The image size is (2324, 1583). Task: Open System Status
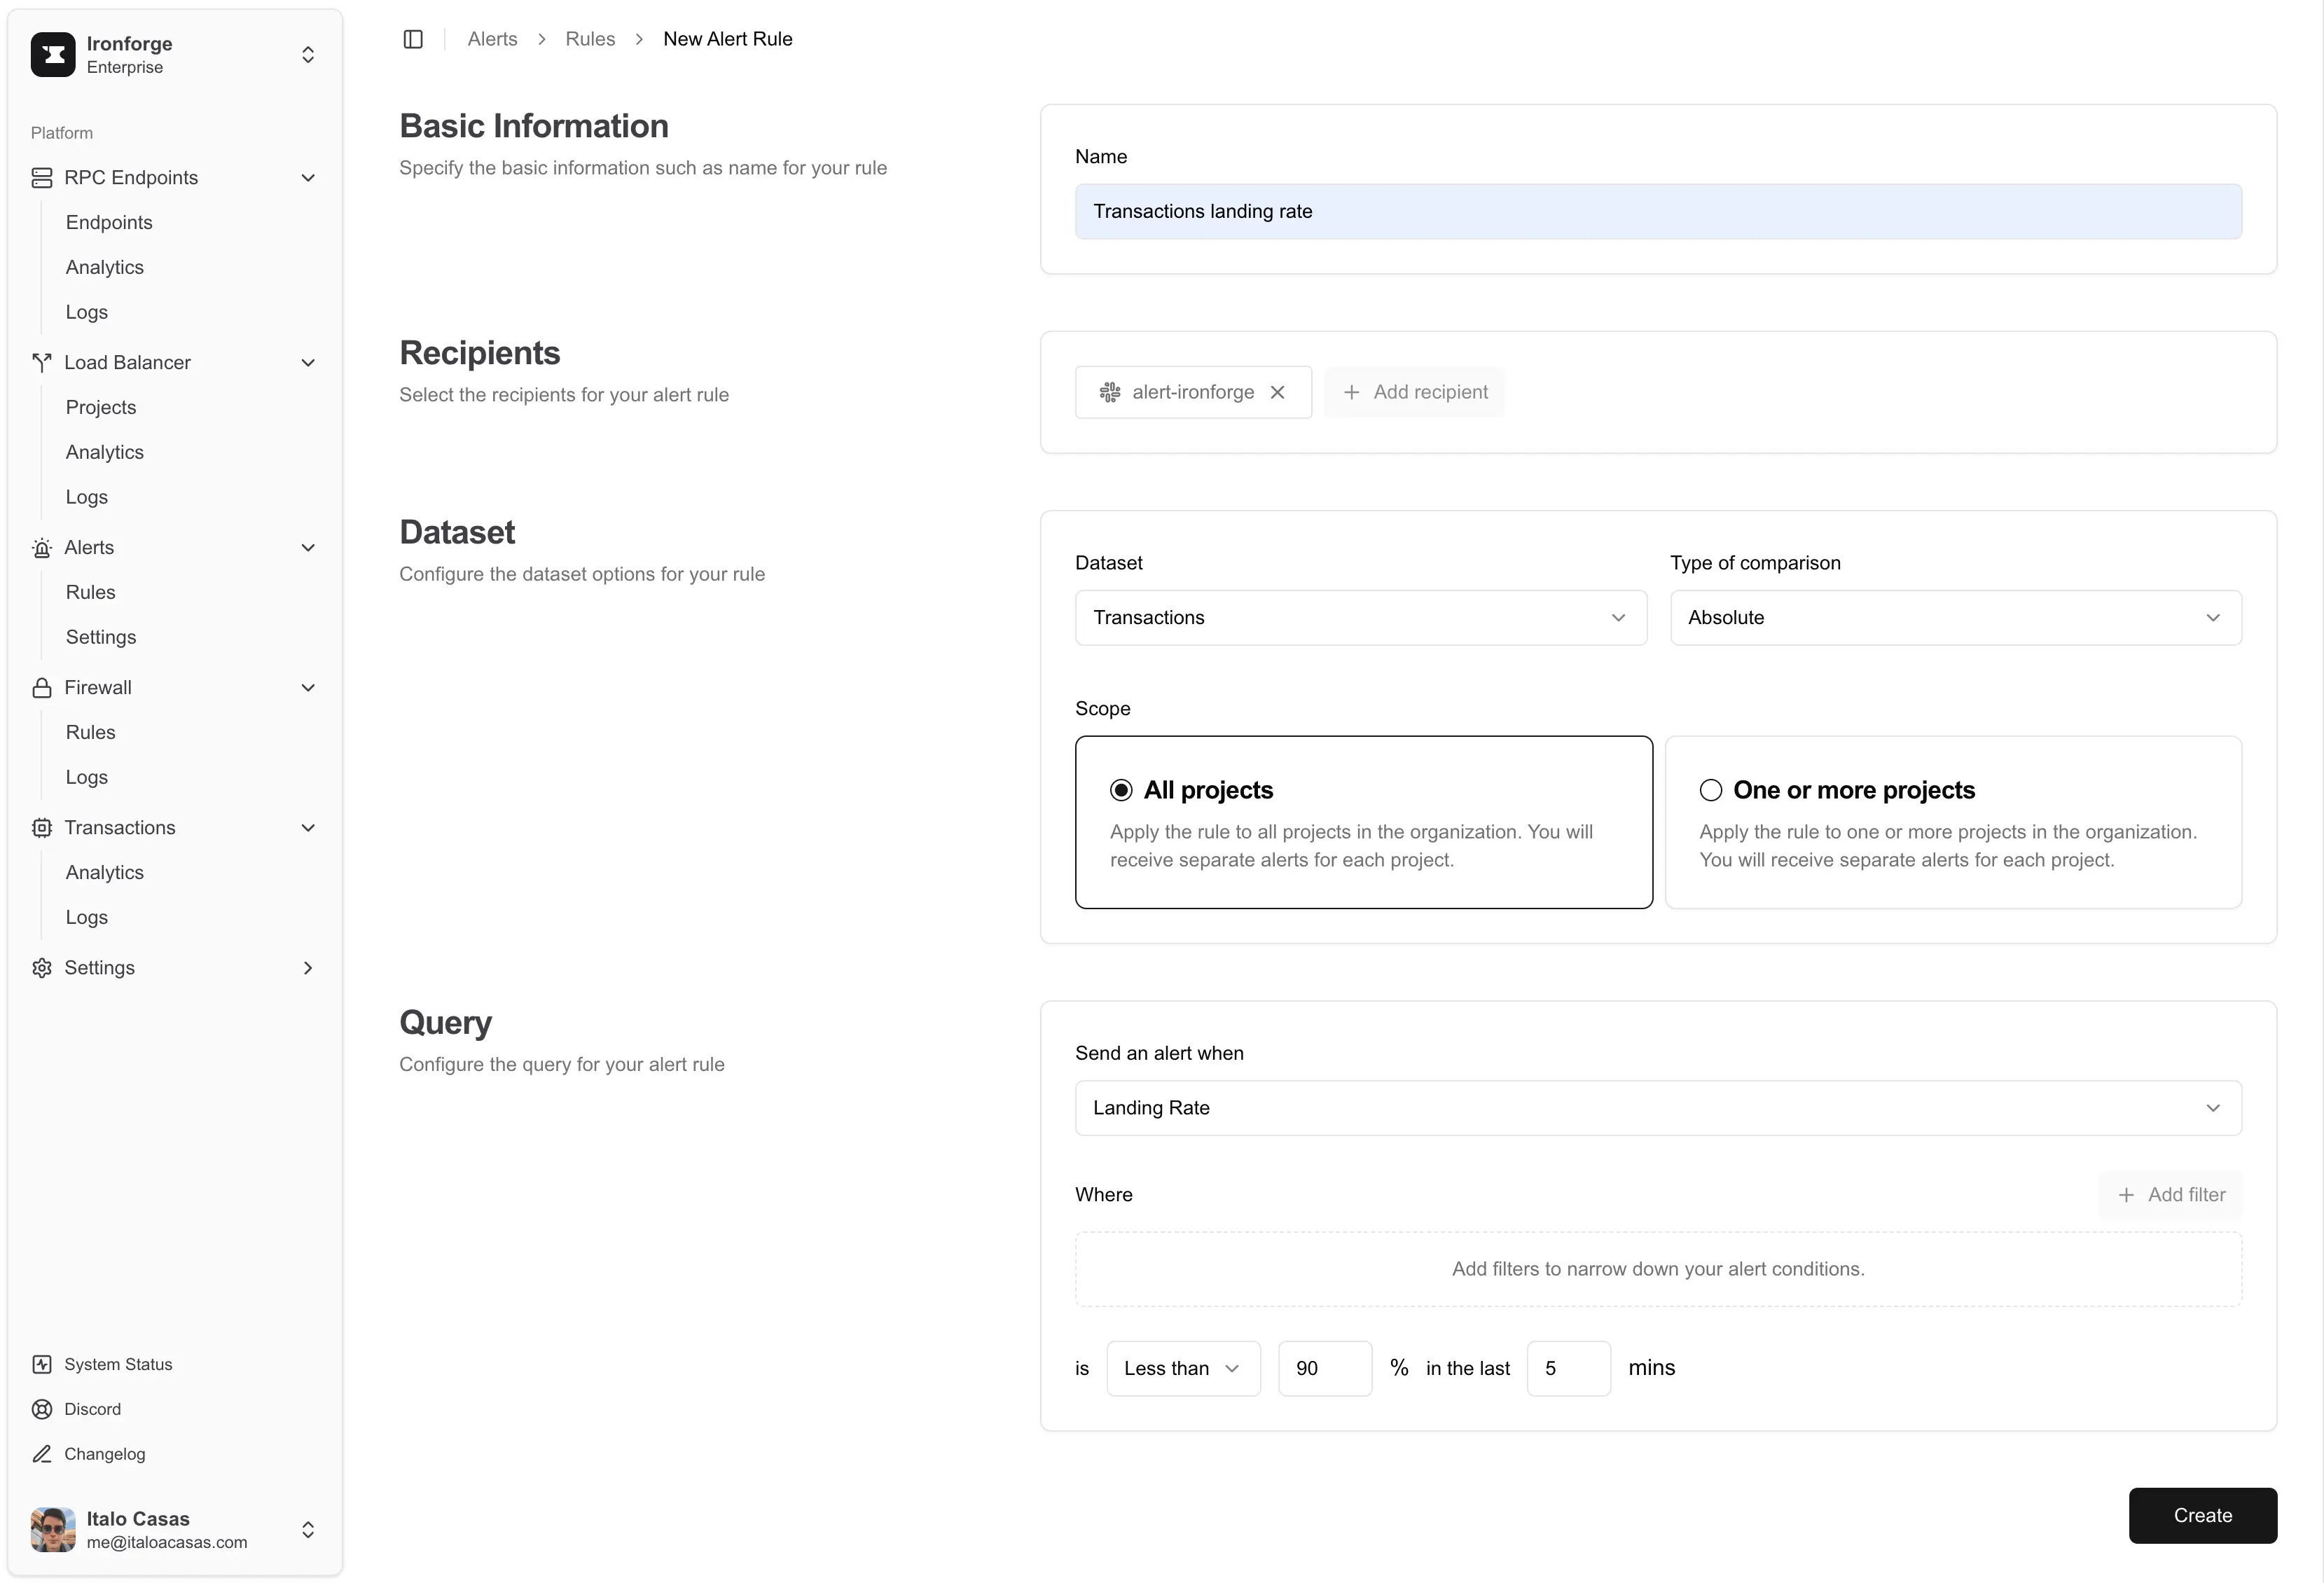[x=118, y=1364]
